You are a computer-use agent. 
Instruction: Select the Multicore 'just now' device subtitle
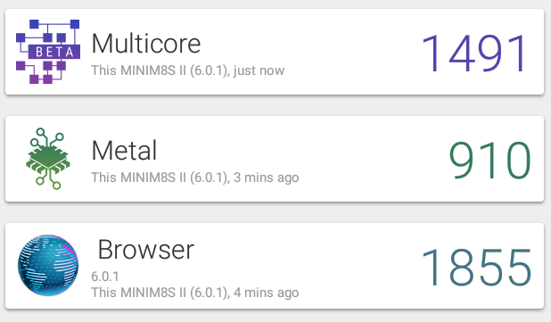tap(187, 70)
